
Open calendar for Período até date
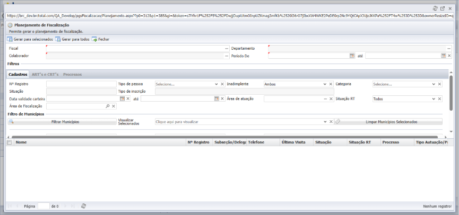(444, 56)
